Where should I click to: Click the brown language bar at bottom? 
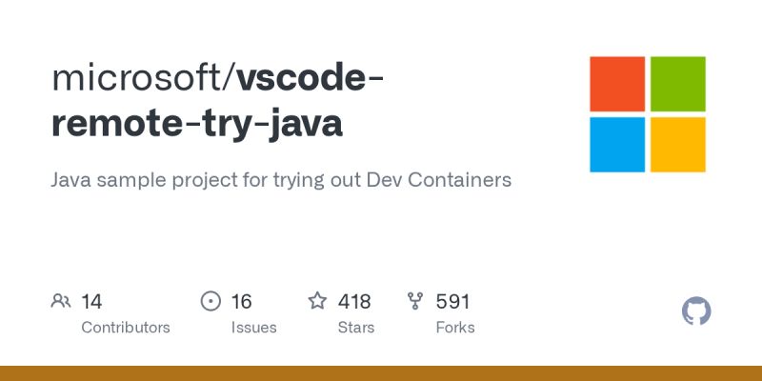pyautogui.click(x=381, y=373)
